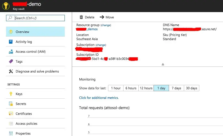Open the Secrets settings page
The width and height of the screenshot is (223, 136).
tap(35, 104)
